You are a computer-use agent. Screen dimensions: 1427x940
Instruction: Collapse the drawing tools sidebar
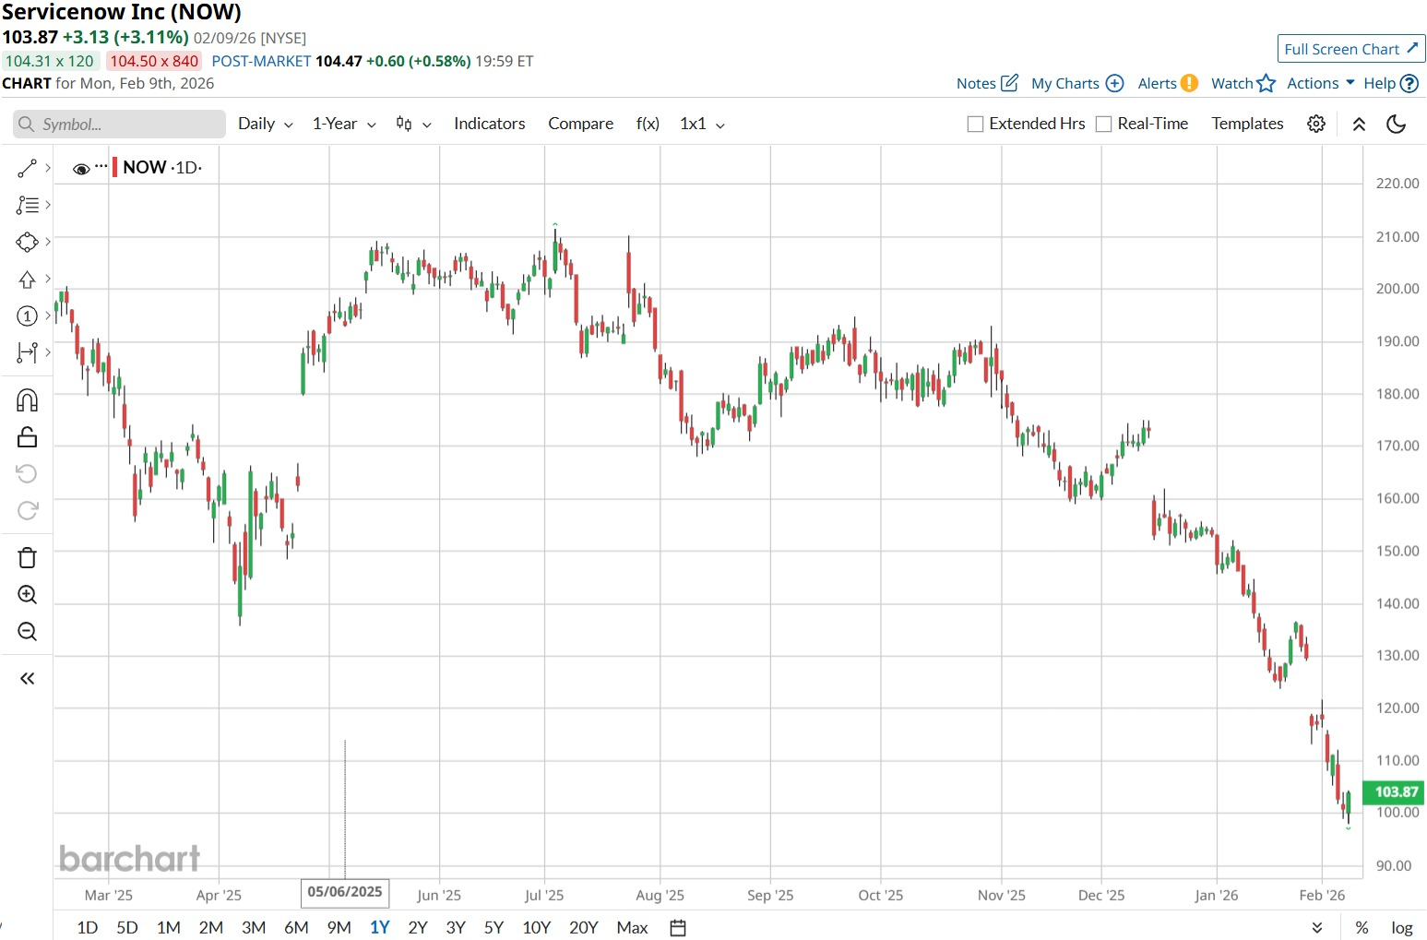[x=27, y=679]
